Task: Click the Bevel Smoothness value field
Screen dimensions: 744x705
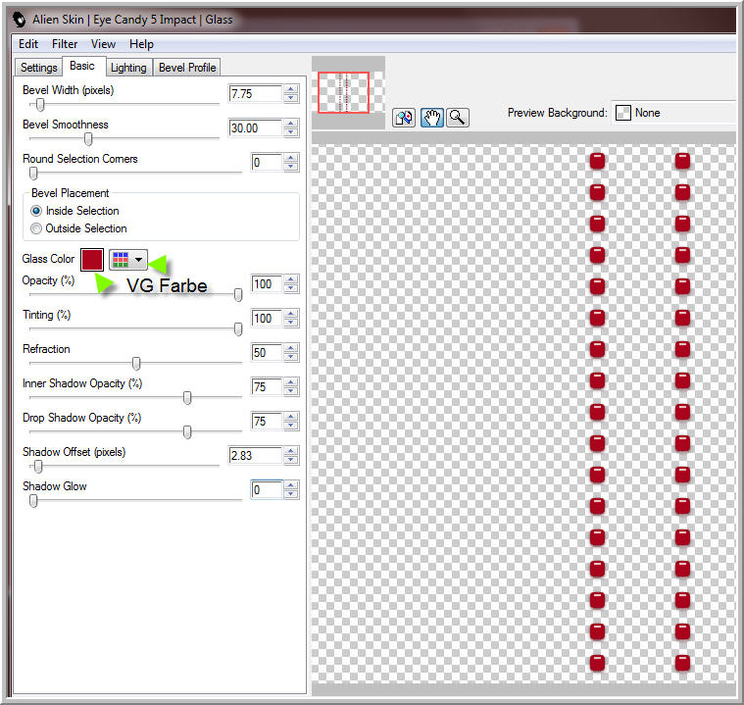Action: pyautogui.click(x=255, y=128)
